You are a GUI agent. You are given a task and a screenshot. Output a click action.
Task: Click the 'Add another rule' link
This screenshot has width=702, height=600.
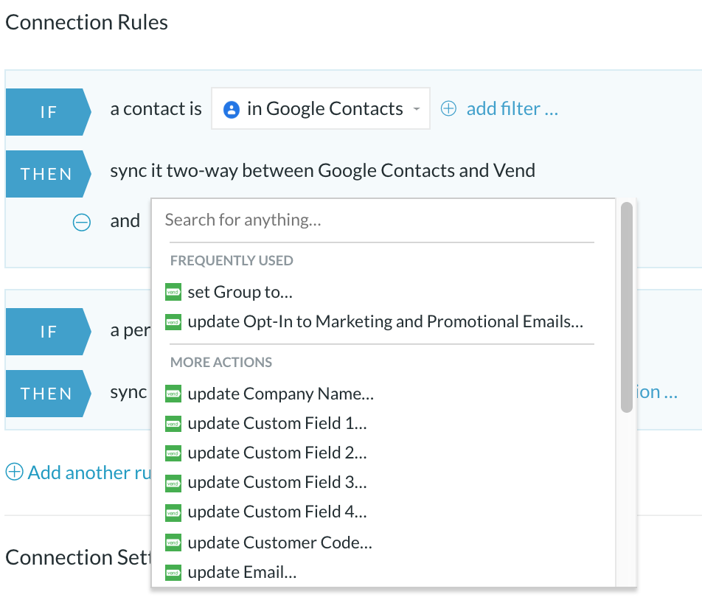coord(90,472)
